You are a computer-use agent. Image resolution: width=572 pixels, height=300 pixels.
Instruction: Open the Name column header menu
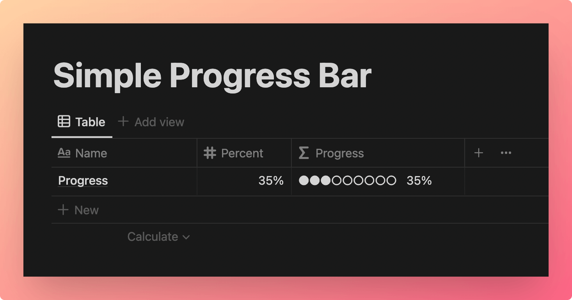click(x=124, y=153)
